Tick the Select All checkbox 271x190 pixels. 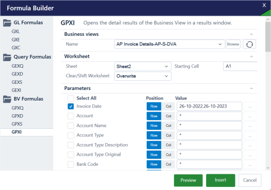[71, 98]
